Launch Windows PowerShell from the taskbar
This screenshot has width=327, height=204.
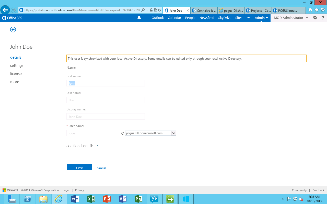[27, 199]
